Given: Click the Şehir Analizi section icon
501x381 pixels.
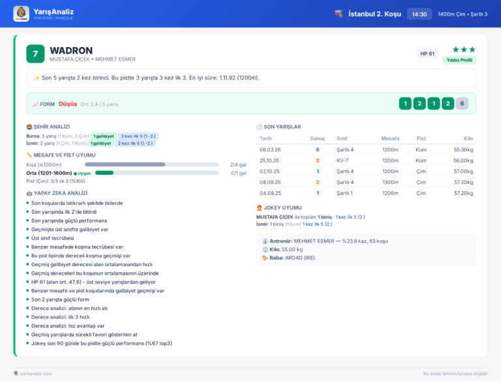Looking at the screenshot, I should tap(29, 127).
